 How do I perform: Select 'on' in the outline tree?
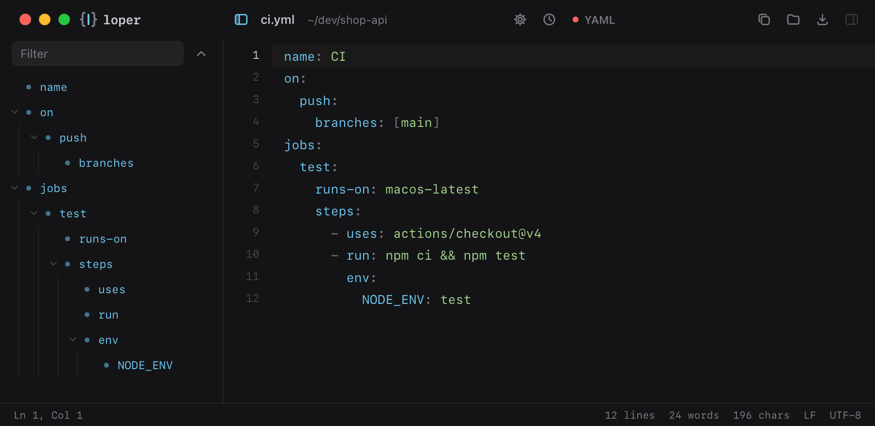coord(47,113)
